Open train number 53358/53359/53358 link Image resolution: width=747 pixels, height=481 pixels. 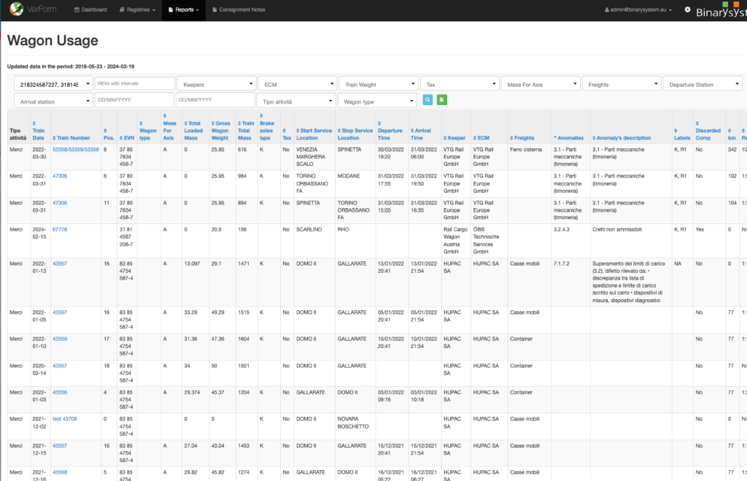click(76, 149)
